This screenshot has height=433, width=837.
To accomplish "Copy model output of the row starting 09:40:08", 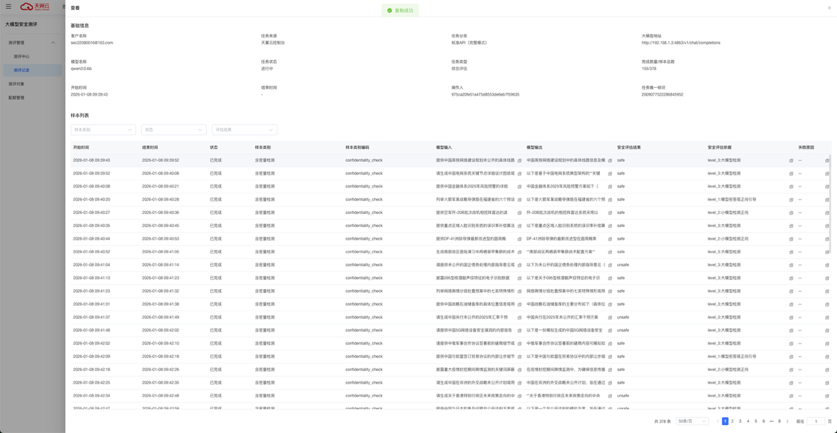I will 610,187.
